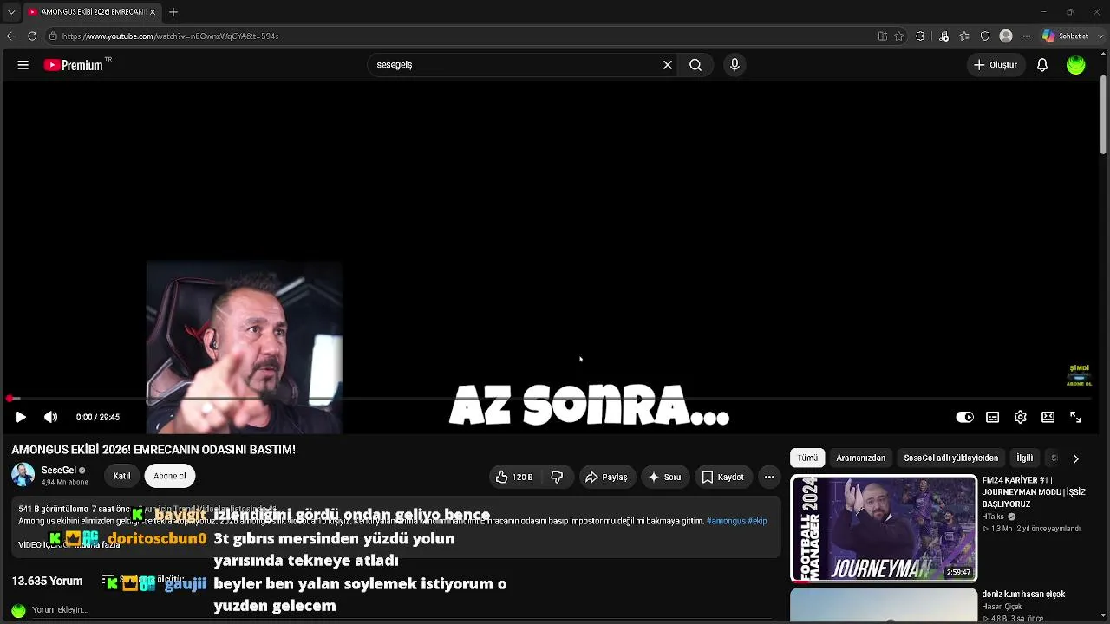This screenshot has height=624, width=1110.
Task: Open the browser tab list dropdown
Action: pyautogui.click(x=10, y=12)
